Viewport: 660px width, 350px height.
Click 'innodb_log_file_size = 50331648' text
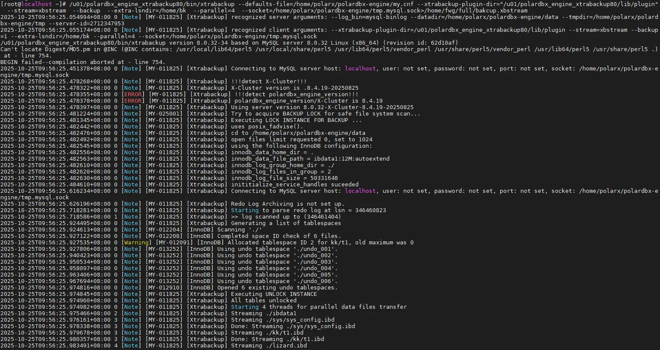[284, 178]
